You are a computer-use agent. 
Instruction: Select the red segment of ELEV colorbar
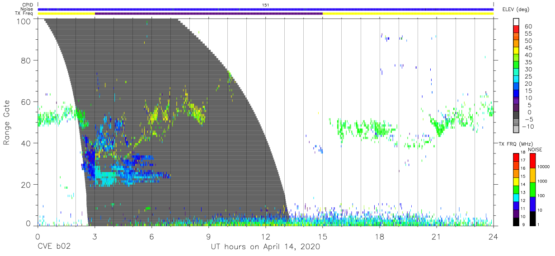click(516, 30)
